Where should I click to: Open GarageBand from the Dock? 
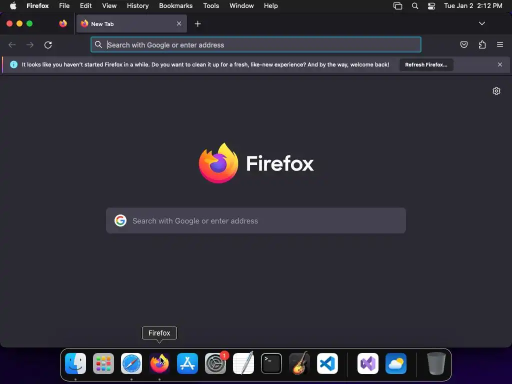(299, 363)
